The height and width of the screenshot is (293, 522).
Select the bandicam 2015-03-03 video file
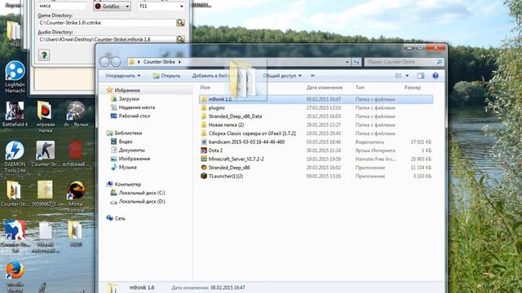click(x=316, y=142)
